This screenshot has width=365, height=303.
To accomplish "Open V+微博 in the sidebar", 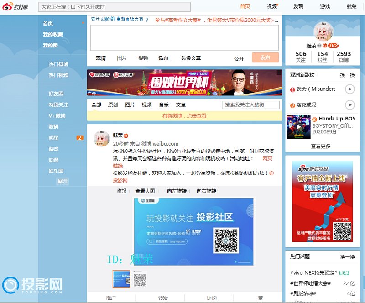I will (57, 116).
